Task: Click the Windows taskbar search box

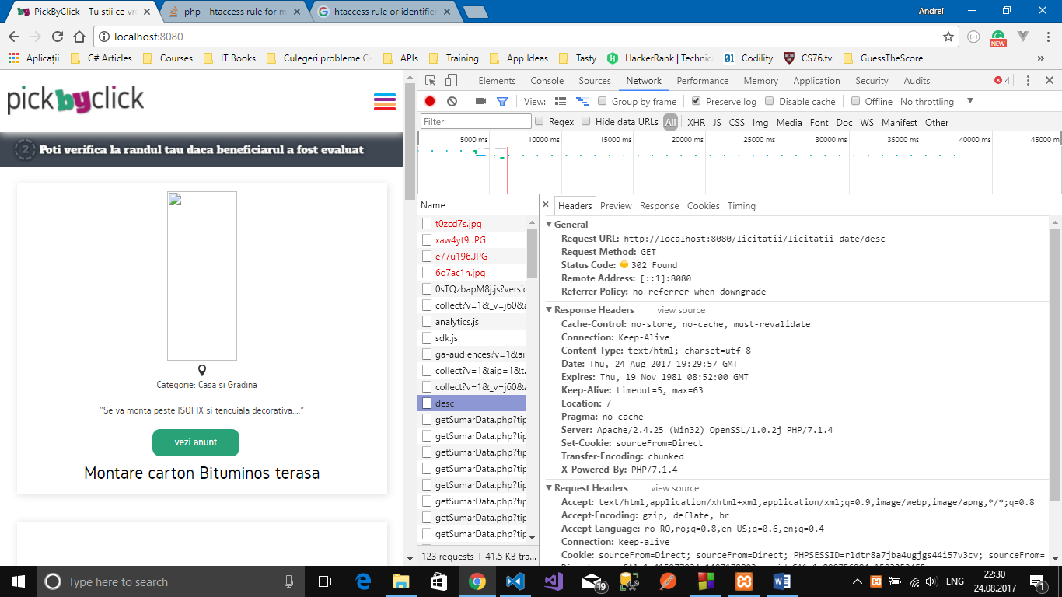Action: pos(170,581)
